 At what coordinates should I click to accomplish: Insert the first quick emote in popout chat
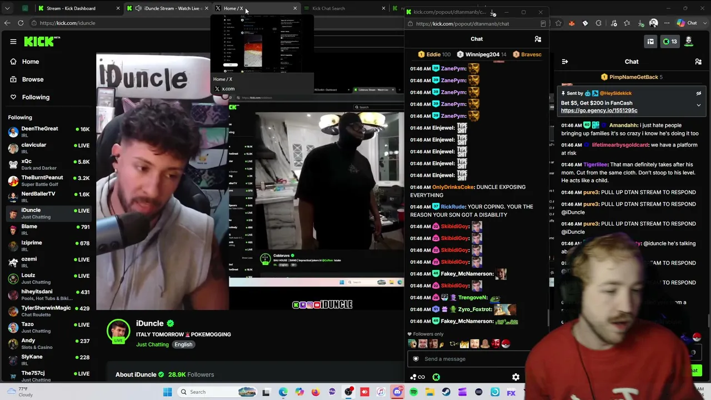tap(413, 344)
